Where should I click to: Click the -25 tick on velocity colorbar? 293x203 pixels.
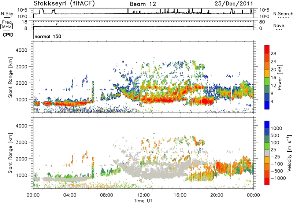(275, 156)
